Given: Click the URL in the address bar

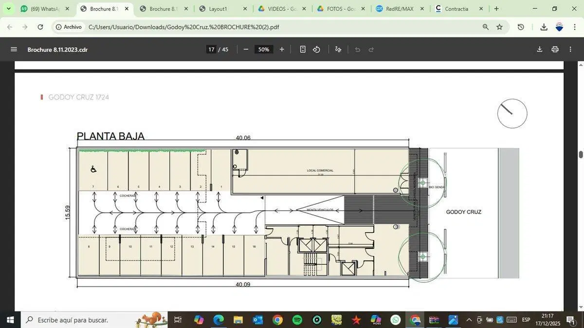Looking at the screenshot, I should point(184,27).
